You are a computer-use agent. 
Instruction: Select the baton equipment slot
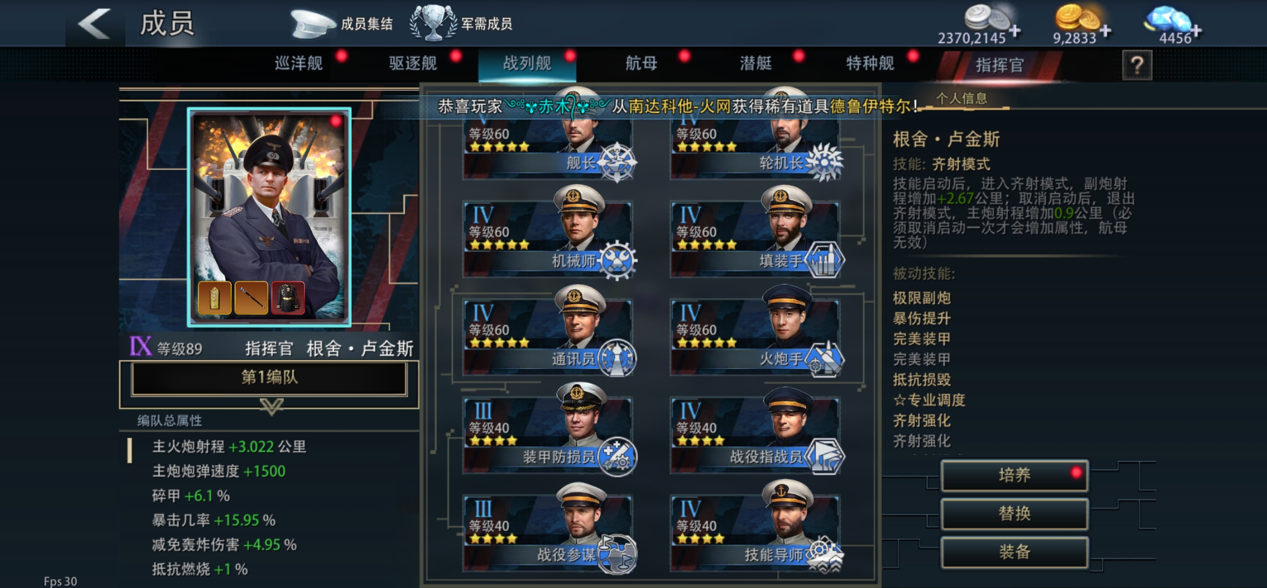coord(251,297)
